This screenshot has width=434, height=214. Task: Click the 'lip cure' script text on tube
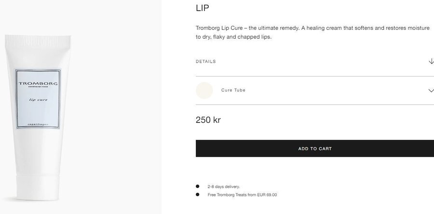38,100
